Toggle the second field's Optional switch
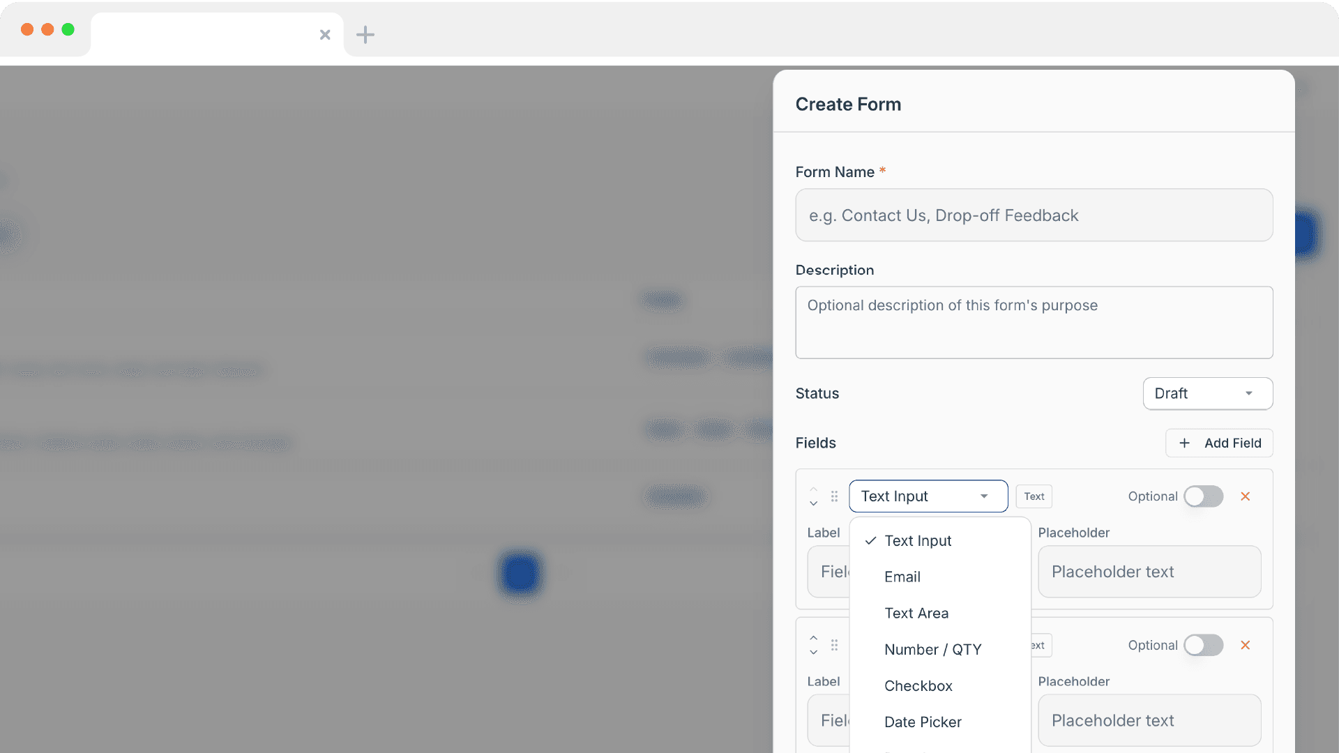1339x753 pixels. (1203, 645)
